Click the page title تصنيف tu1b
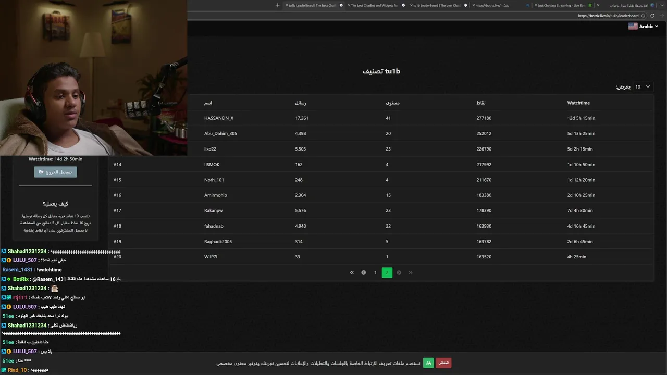 point(381,71)
